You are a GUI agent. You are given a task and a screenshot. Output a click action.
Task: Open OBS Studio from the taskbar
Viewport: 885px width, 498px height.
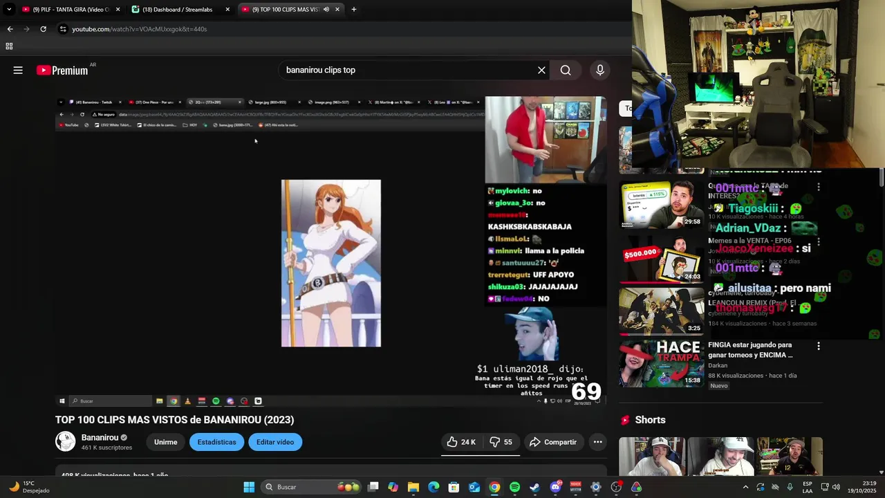[x=616, y=487]
